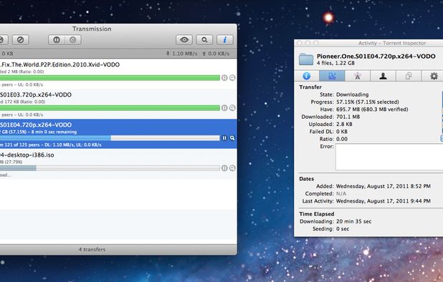The height and width of the screenshot is (282, 443).
Task: Close the Torrent Inspector window
Action: 300,43
